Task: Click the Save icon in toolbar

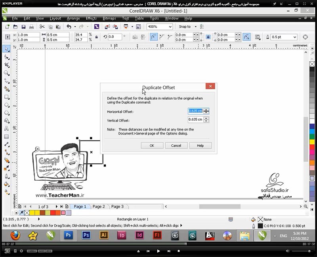Action: coord(23,26)
